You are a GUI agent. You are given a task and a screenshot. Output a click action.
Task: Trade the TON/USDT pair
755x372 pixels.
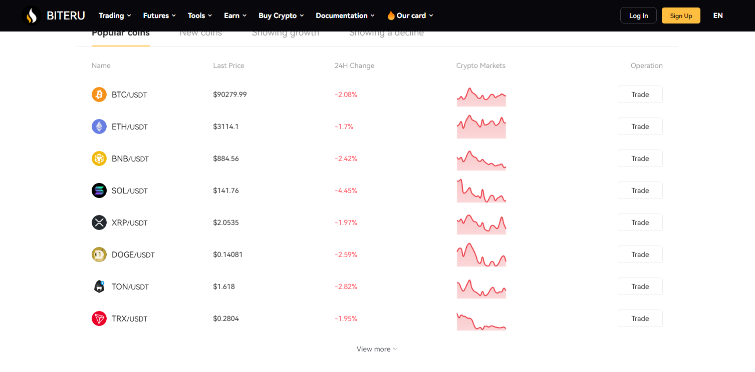pyautogui.click(x=640, y=286)
